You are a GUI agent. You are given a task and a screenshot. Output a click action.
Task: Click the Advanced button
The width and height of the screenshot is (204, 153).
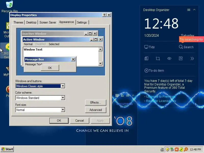[x=96, y=110]
